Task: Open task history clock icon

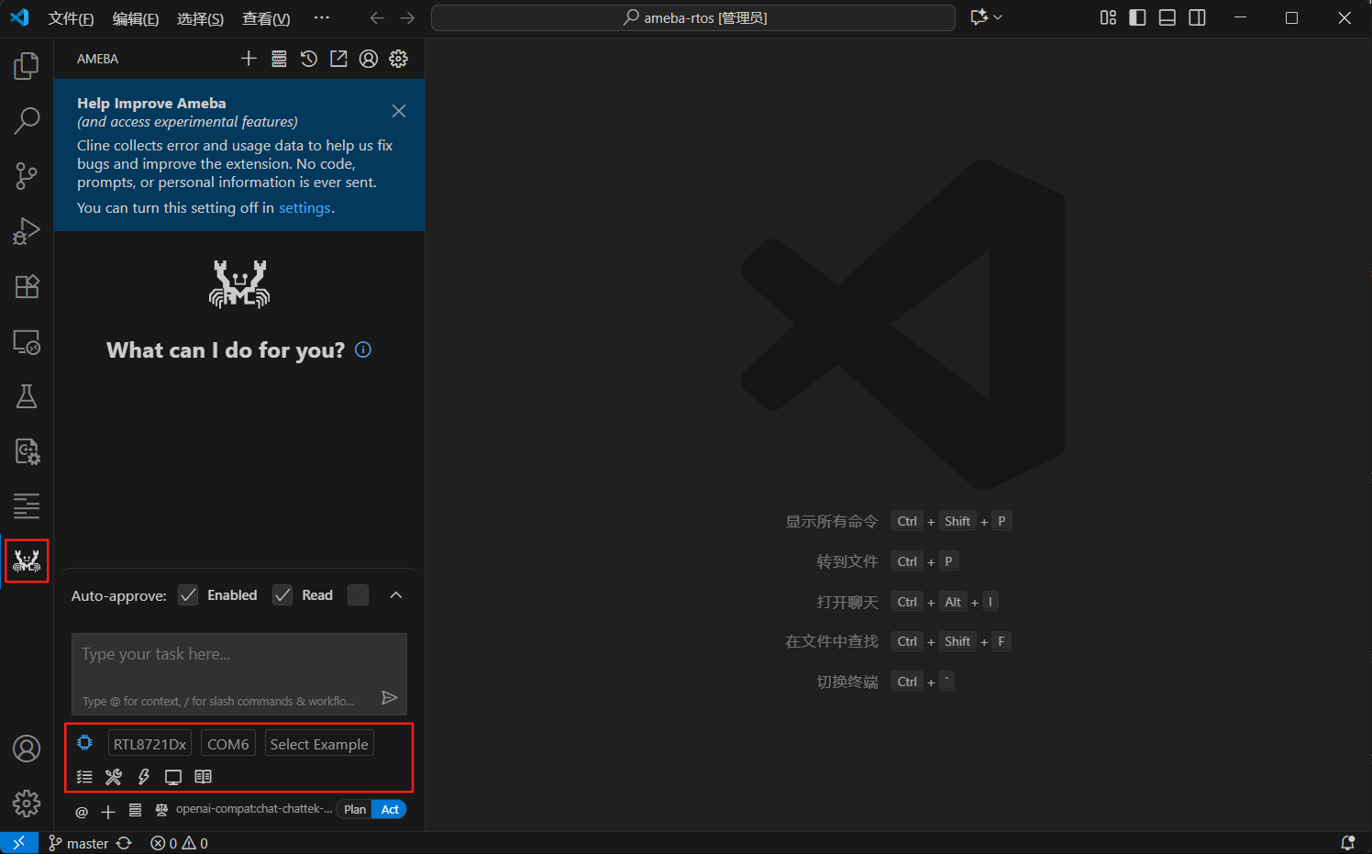Action: point(309,59)
